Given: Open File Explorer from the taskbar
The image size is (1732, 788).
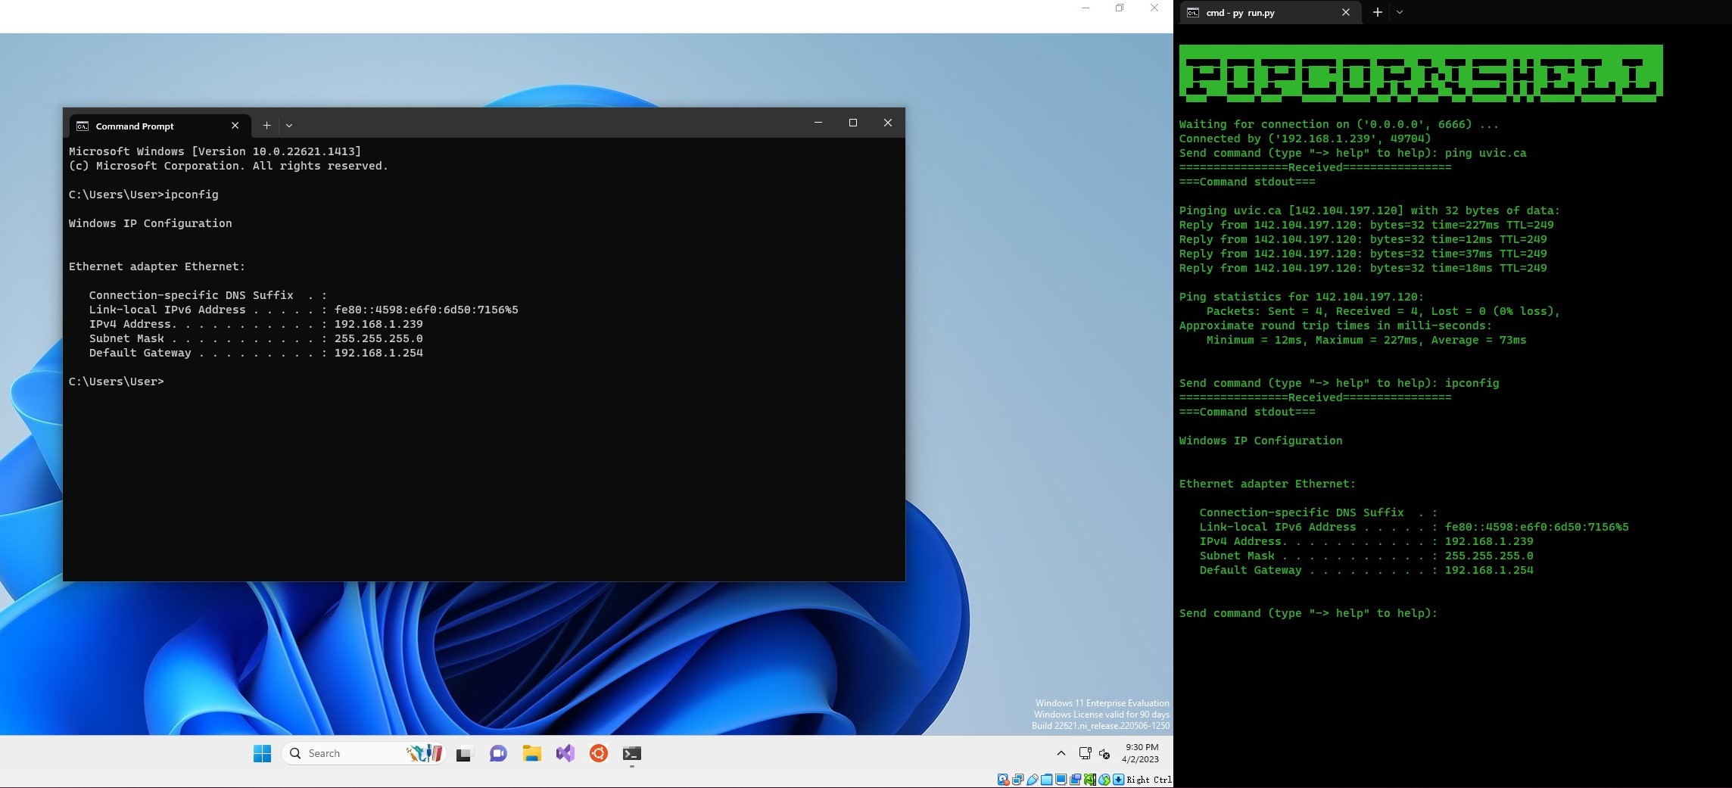Looking at the screenshot, I should click(x=532, y=754).
